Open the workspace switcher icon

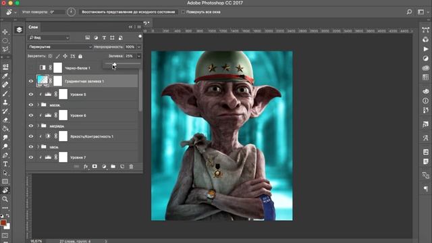421,12
